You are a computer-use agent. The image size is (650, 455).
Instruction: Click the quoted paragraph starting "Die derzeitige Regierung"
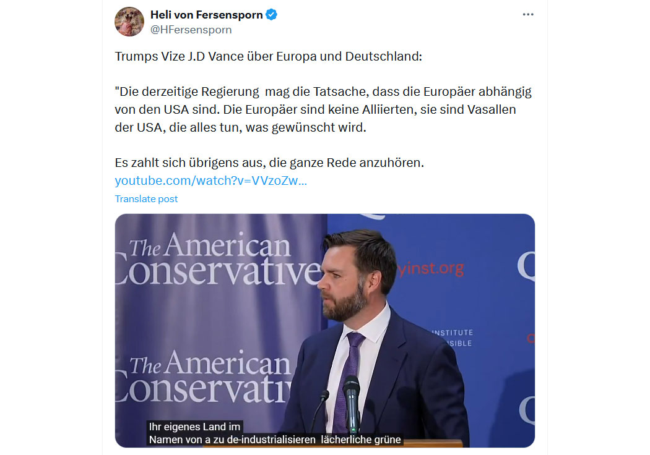point(323,109)
